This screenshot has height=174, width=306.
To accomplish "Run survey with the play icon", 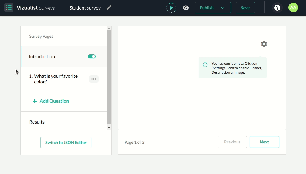I will [171, 8].
